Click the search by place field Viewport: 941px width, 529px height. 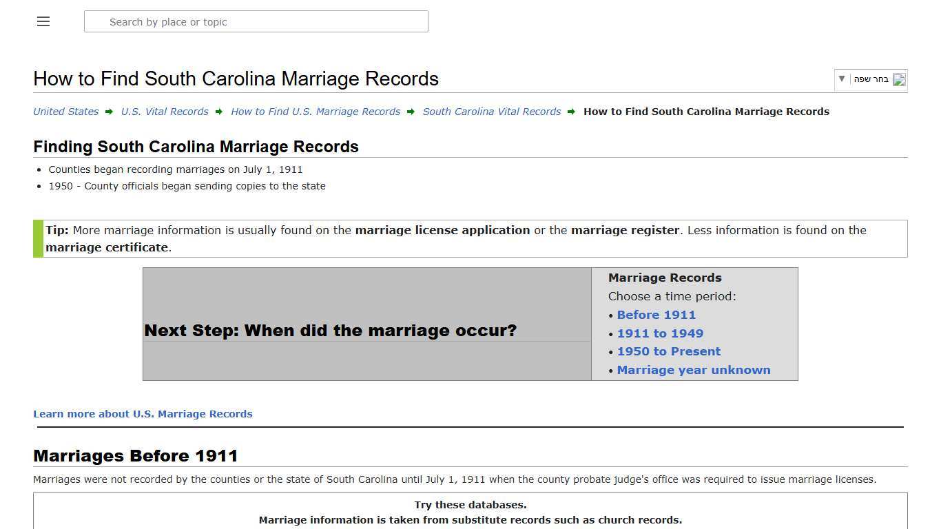[256, 21]
